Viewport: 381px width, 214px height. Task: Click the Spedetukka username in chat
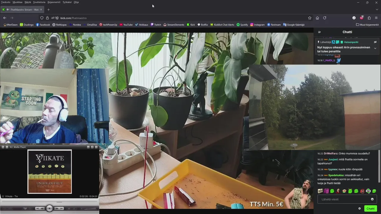[x=336, y=175]
